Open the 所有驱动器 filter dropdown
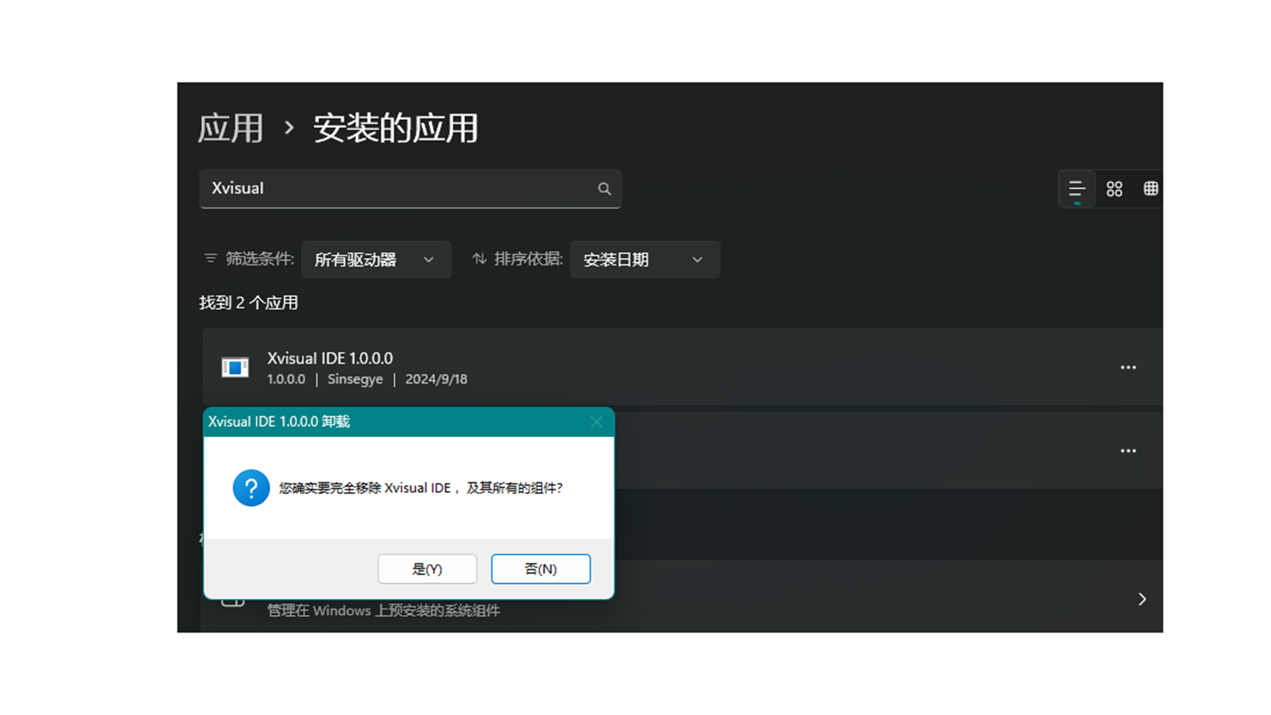This screenshot has width=1271, height=715. click(376, 260)
